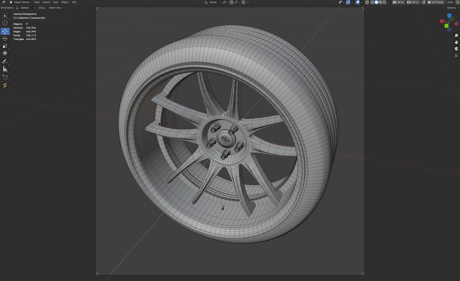Open the View menu

coord(37,2)
